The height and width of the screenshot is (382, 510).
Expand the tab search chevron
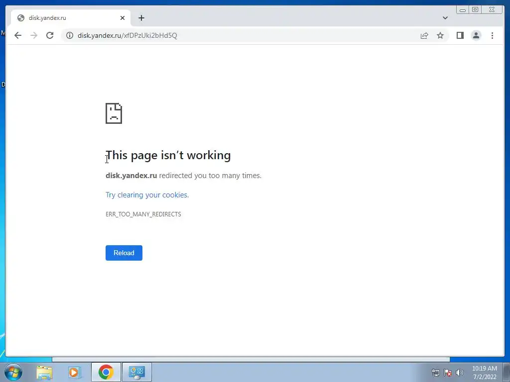pyautogui.click(x=445, y=18)
